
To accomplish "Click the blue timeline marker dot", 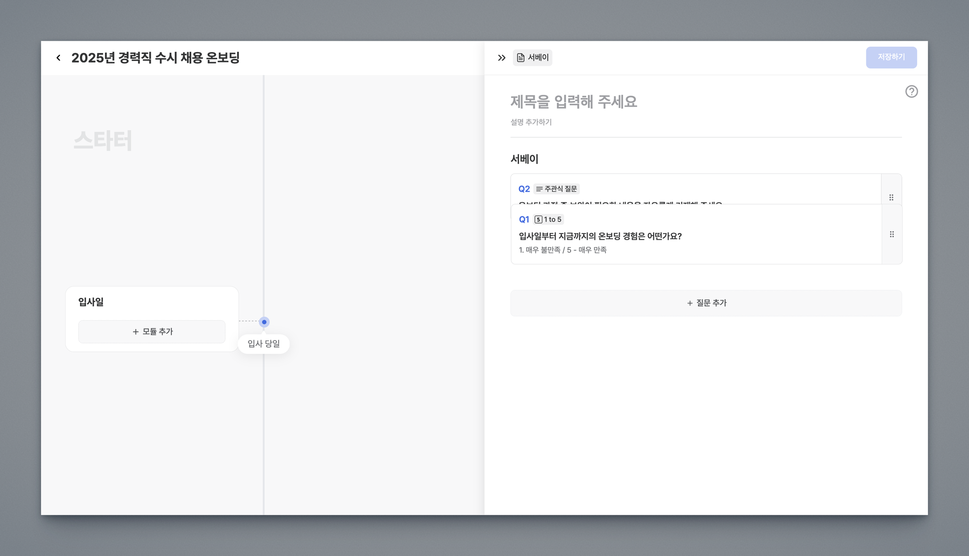I will tap(264, 322).
